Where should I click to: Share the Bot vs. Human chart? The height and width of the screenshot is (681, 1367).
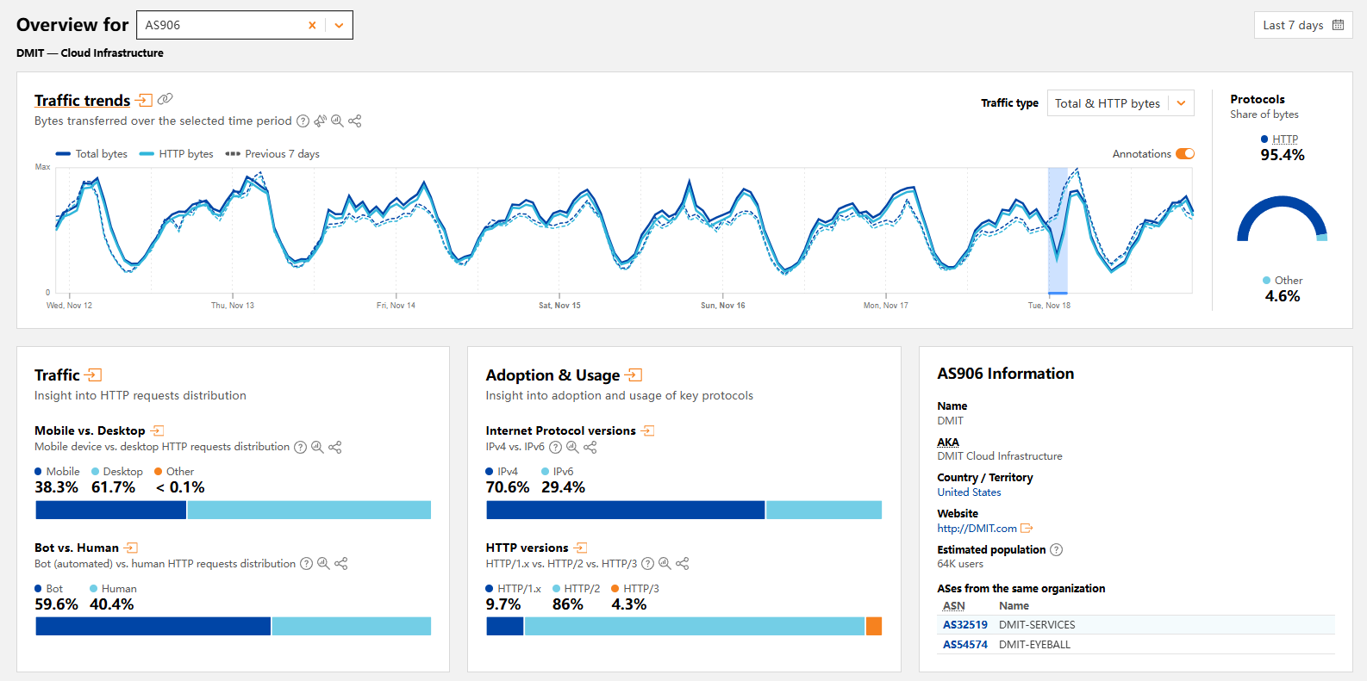(x=341, y=564)
